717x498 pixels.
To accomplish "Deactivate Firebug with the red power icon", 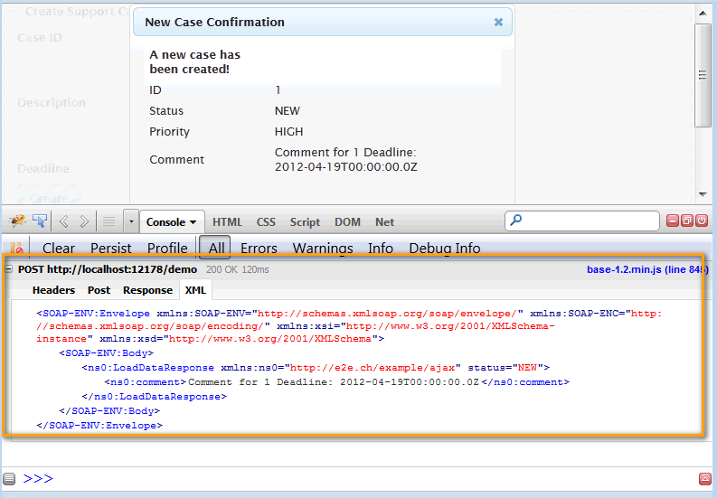I will [702, 221].
